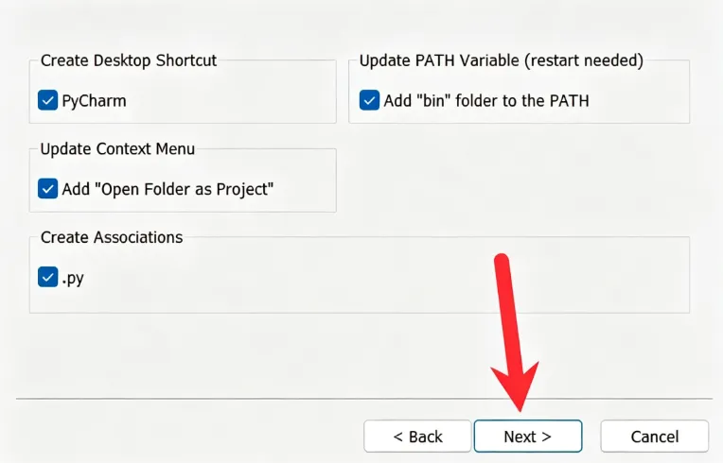Screen dimensions: 723x463
Task: Click the Create Desktop Shortcut group title
Action: [129, 60]
